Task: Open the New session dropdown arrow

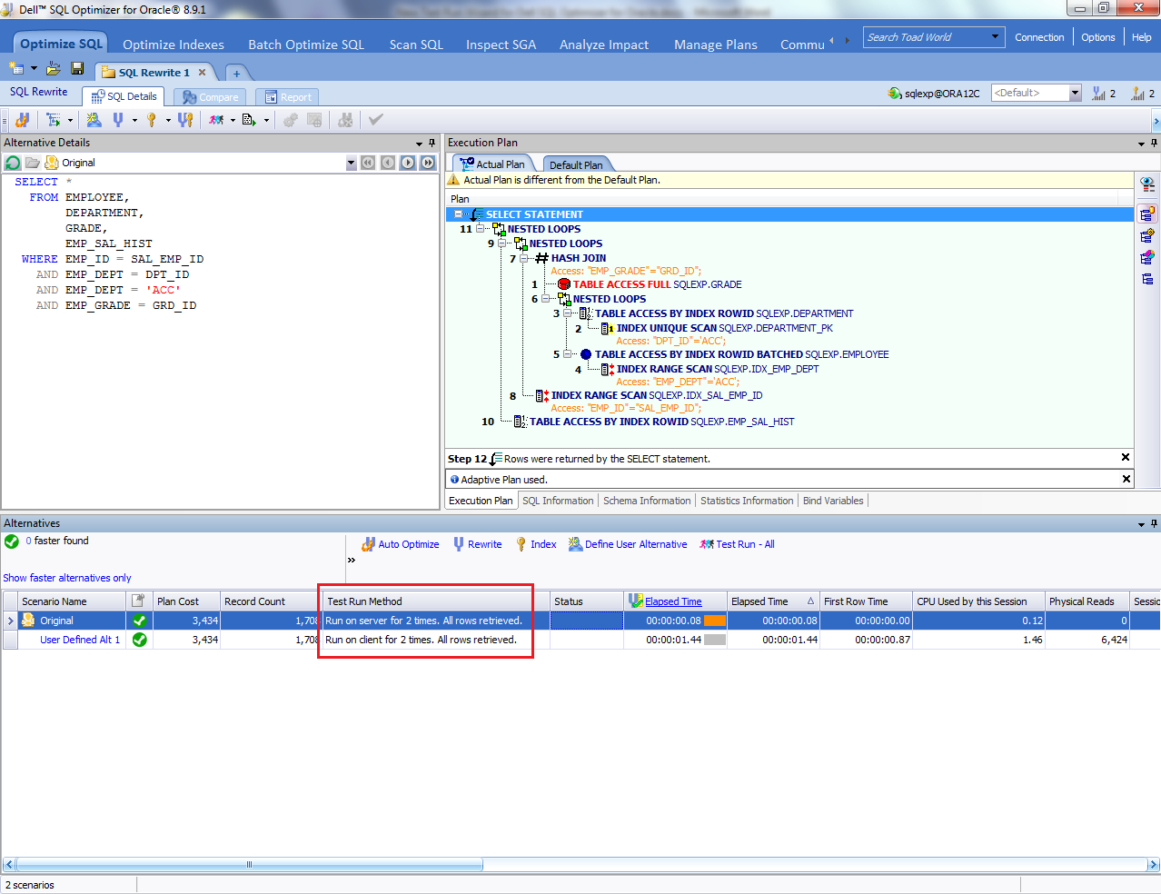Action: click(x=35, y=69)
